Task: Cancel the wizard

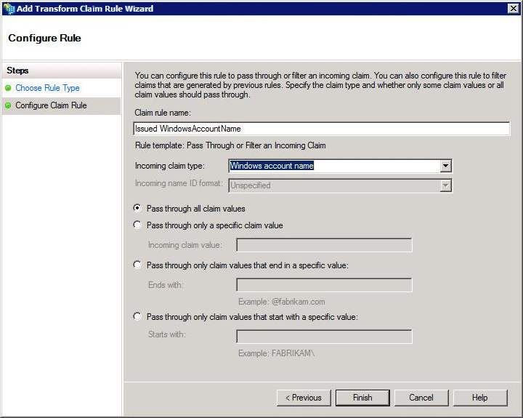Action: (421, 398)
